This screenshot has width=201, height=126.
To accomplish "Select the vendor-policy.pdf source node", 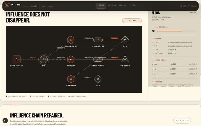I will (x=17, y=59).
